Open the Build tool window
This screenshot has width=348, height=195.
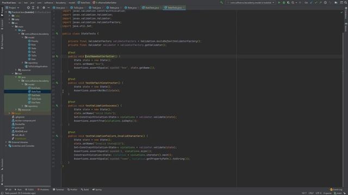point(85,190)
